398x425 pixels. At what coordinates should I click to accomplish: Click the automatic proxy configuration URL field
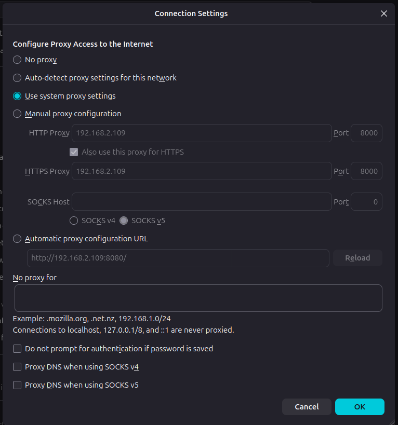[178, 258]
